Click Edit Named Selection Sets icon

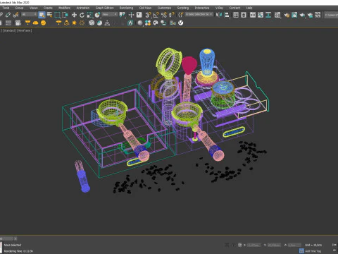click(x=180, y=15)
